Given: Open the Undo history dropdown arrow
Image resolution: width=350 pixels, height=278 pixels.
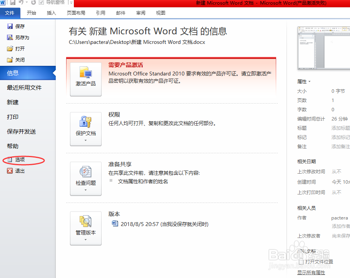Looking at the screenshot, I should [x=27, y=2].
